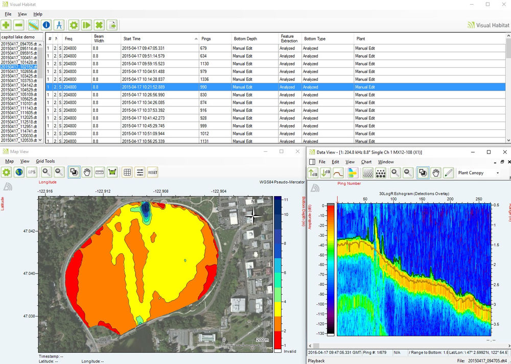Viewport: 511px width, 364px height.
Task: Expand the Grid Tools menu in Map View
Action: coord(45,161)
